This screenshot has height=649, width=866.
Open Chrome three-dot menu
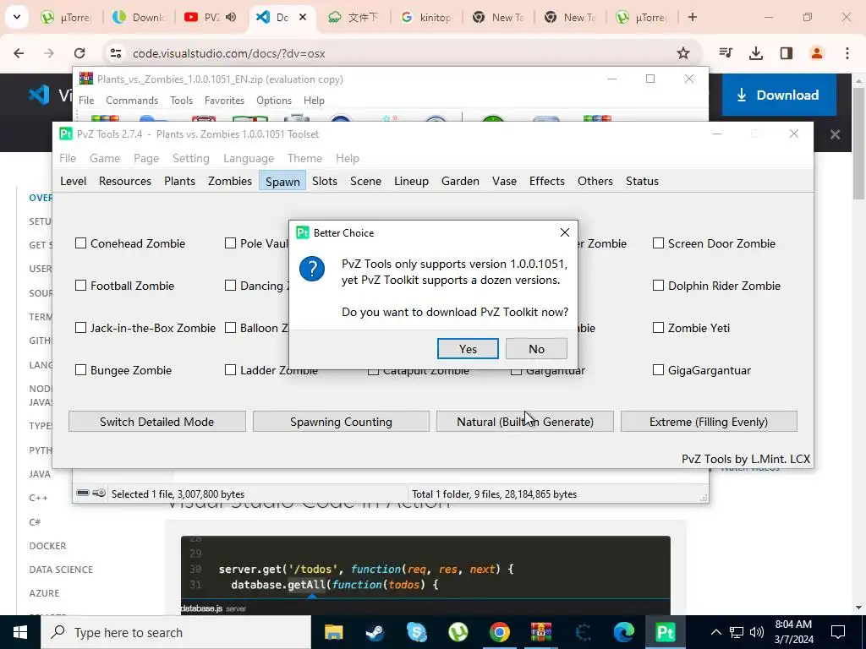(x=847, y=53)
